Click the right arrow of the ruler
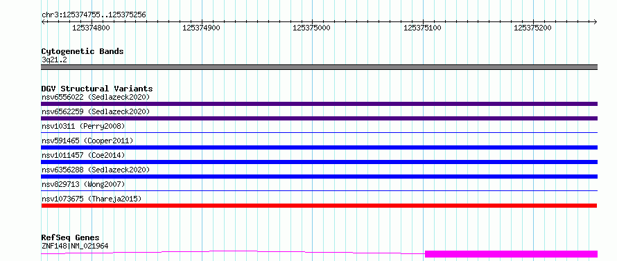617x261 pixels. [596, 21]
